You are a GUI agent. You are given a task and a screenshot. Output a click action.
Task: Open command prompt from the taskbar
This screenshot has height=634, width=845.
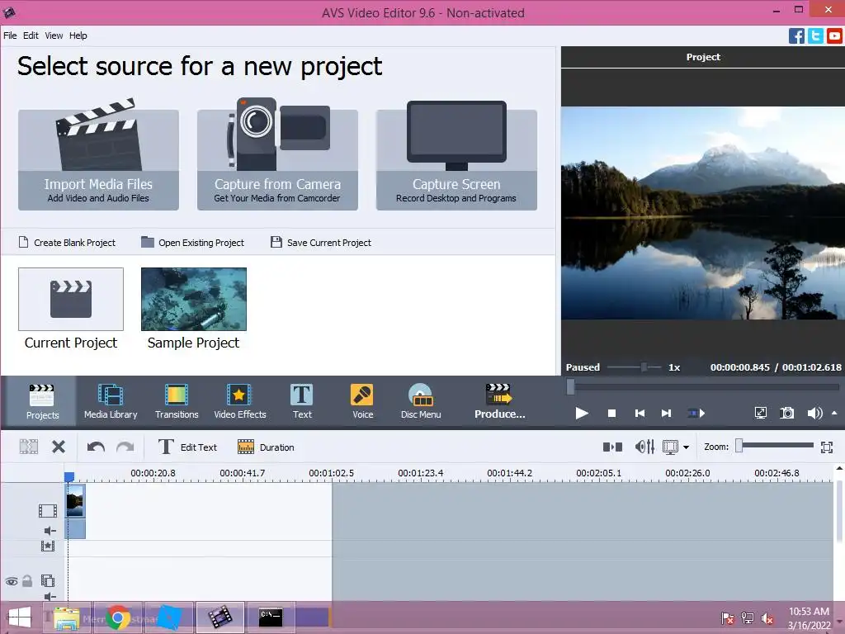(270, 617)
